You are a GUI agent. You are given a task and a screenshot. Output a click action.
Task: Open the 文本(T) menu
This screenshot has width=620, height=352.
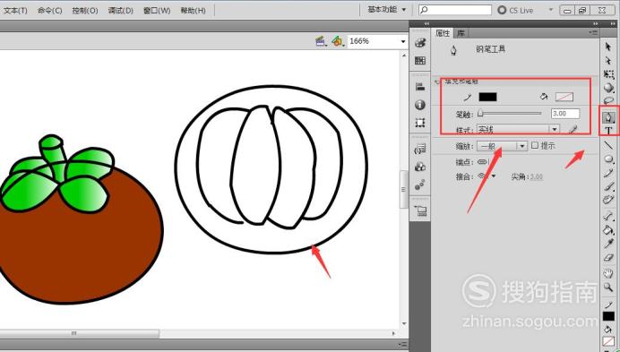[16, 11]
